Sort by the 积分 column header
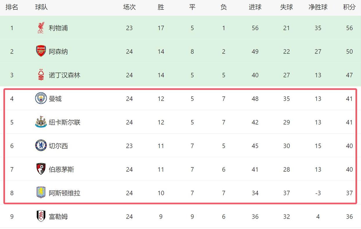361x229 pixels. (349, 7)
